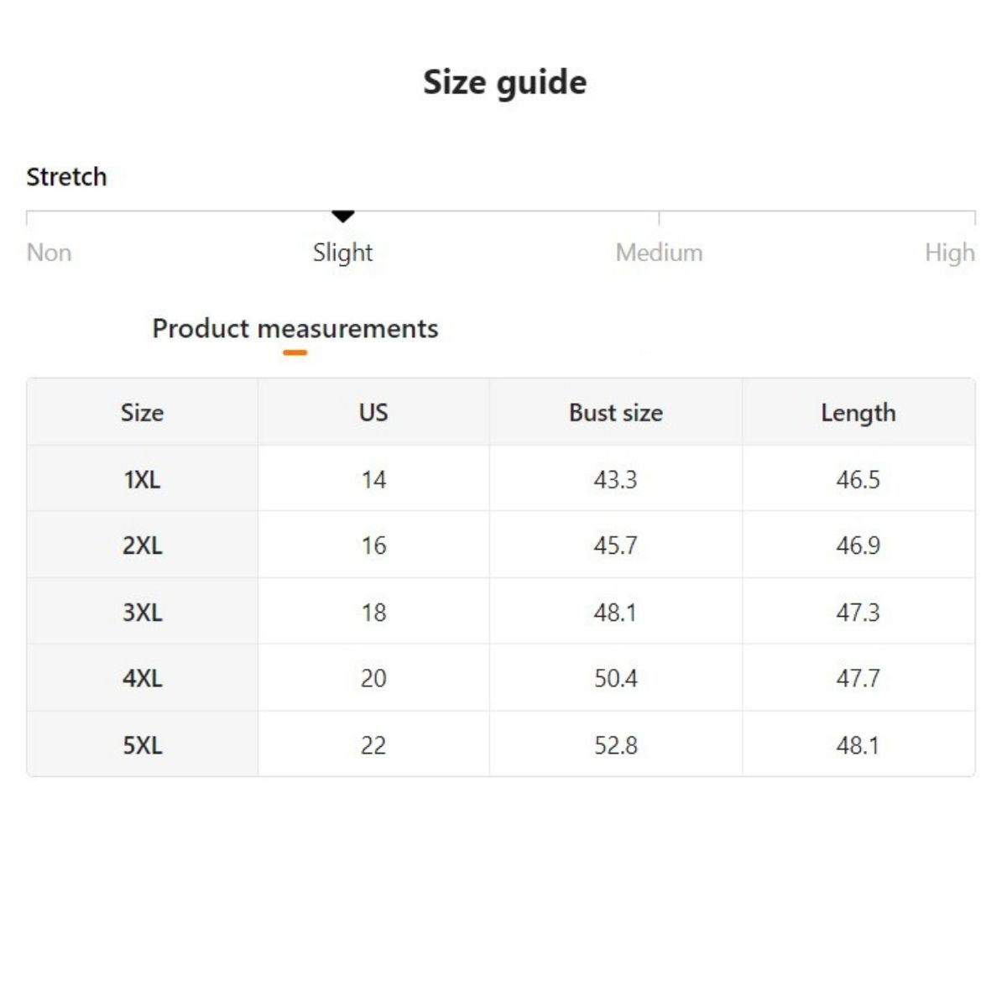
Task: Click the Length column header
Action: tap(858, 413)
